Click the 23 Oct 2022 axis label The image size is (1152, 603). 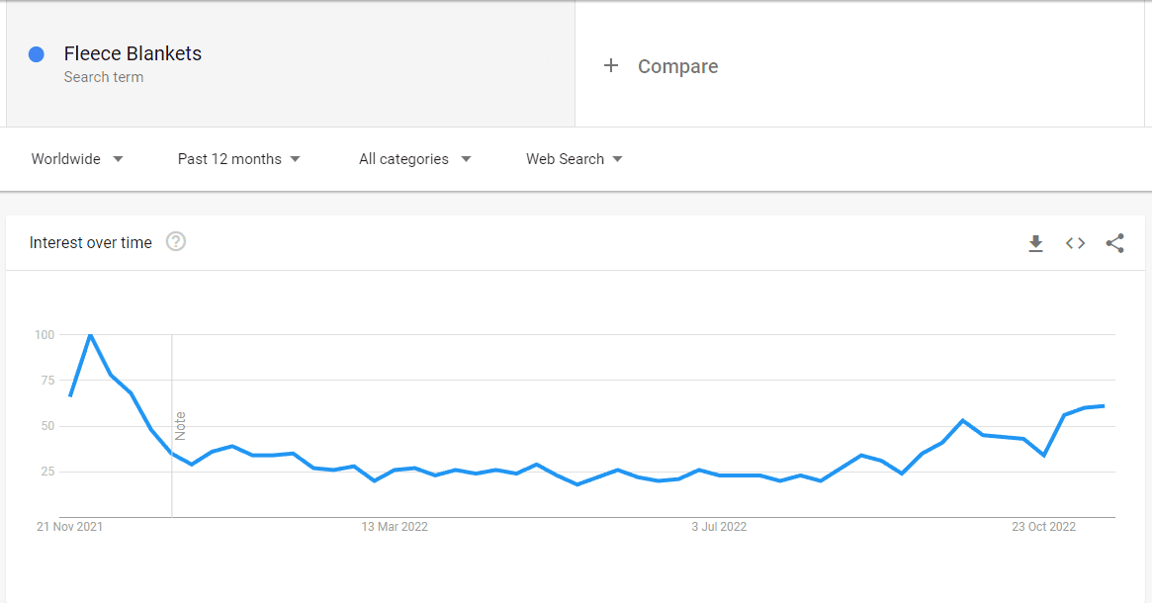tap(1043, 527)
